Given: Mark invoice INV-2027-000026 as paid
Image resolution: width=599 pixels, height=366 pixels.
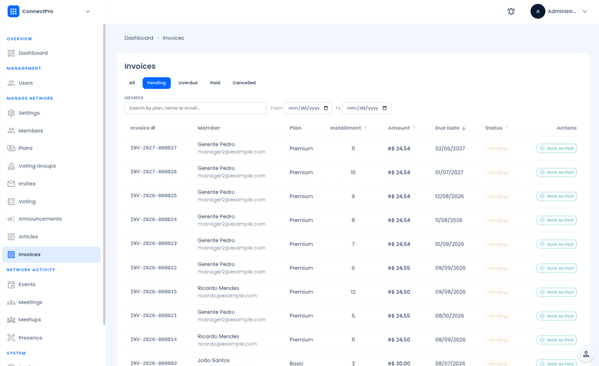Looking at the screenshot, I should tap(556, 172).
